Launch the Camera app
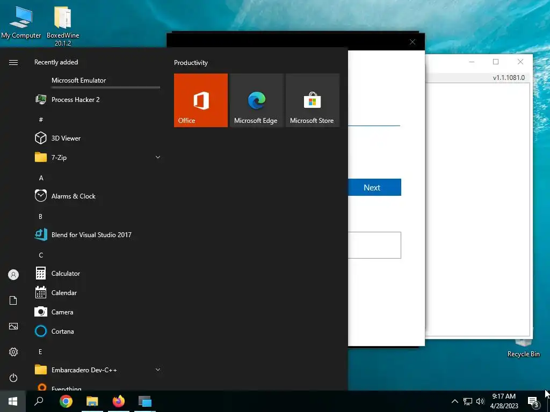This screenshot has width=550, height=412. point(98,312)
